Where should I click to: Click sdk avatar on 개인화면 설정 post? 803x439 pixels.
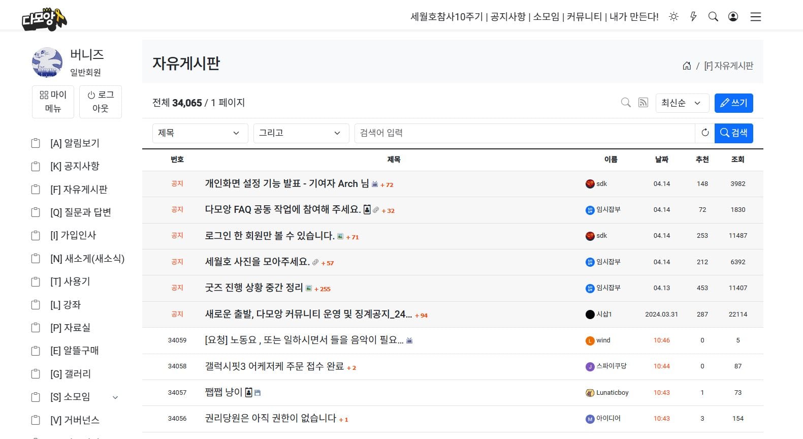point(590,184)
